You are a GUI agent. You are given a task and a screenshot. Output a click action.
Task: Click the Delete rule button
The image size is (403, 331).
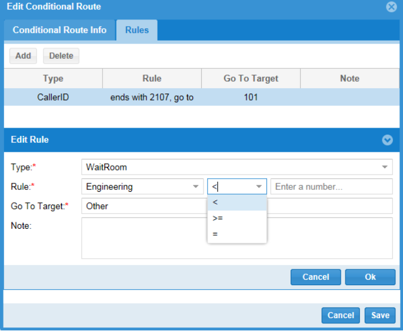(61, 56)
